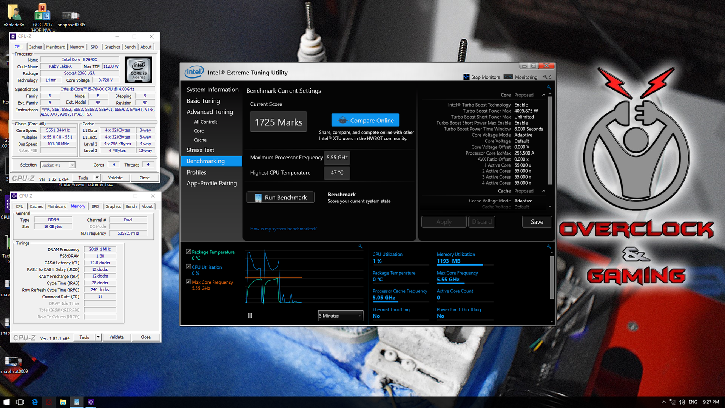725x408 pixels.
Task: Open File Explorer from the taskbar
Action: (x=63, y=402)
